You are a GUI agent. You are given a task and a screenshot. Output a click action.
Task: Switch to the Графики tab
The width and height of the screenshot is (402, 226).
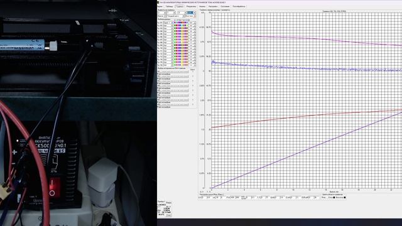coord(180,6)
